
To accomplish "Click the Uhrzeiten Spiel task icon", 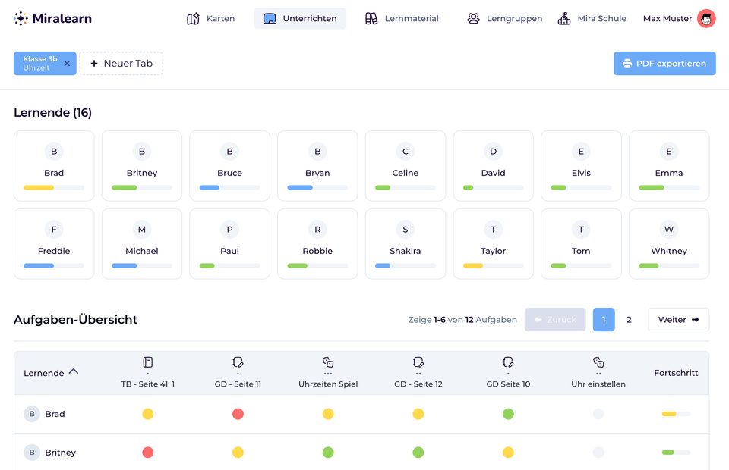I will pyautogui.click(x=328, y=362).
